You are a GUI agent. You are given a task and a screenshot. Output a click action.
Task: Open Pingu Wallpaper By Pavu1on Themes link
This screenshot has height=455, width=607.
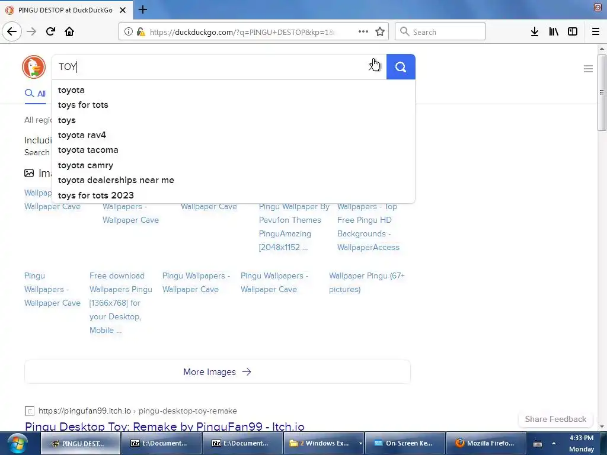(294, 227)
